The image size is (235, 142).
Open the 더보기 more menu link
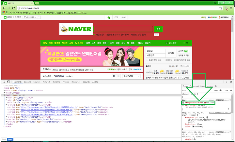click(148, 43)
